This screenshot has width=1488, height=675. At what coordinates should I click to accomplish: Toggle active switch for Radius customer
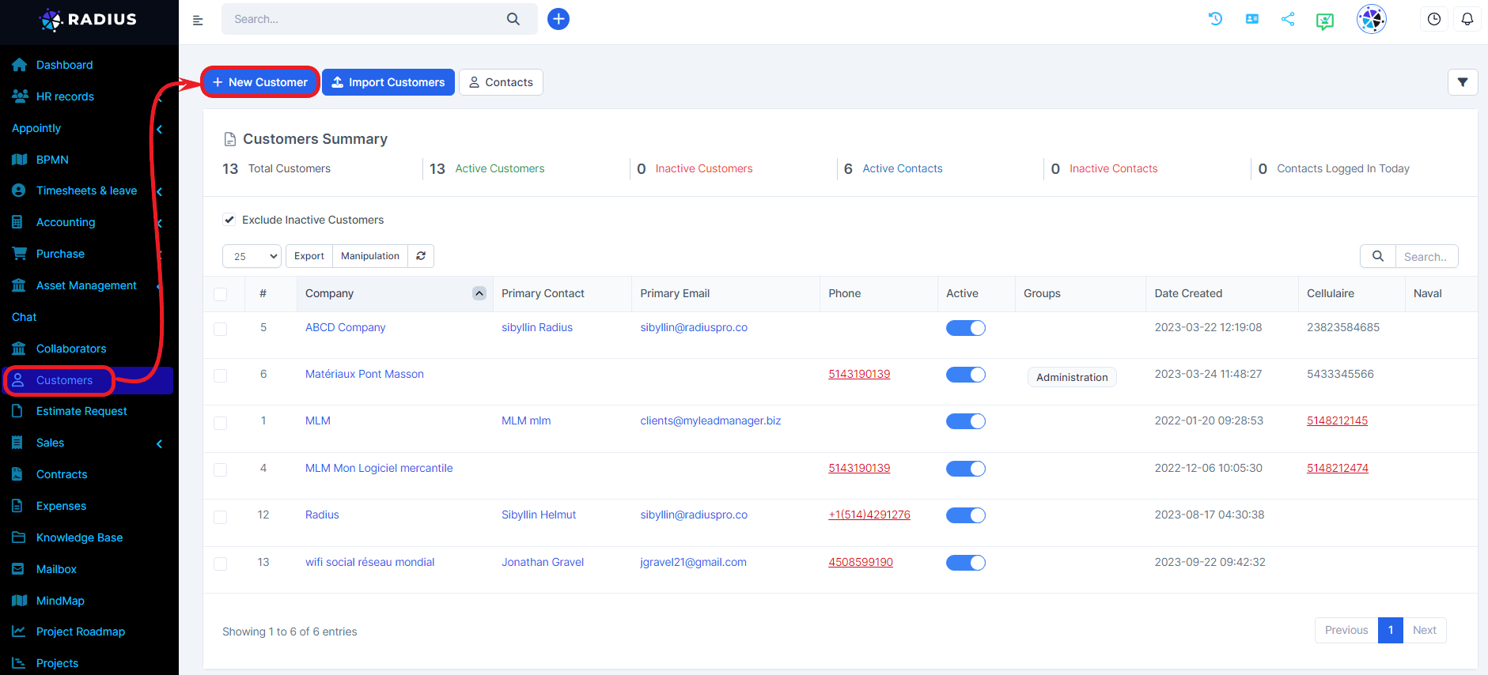pos(966,515)
